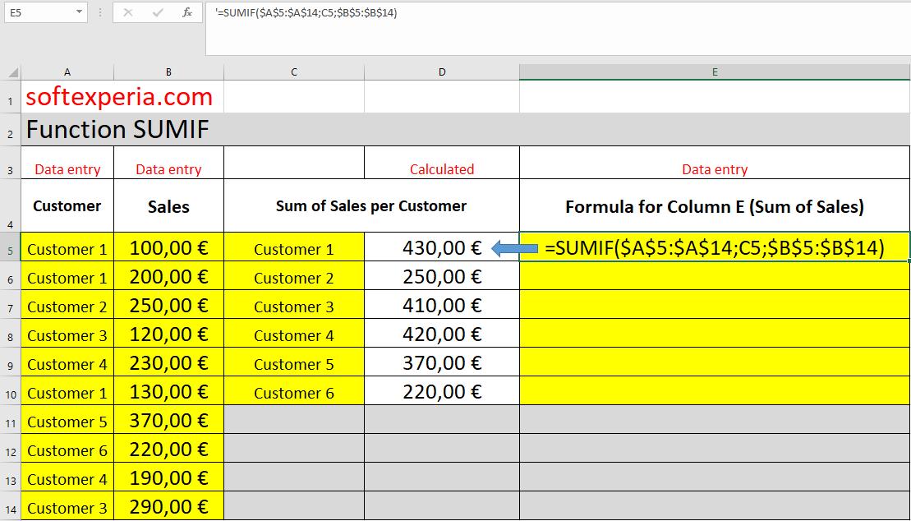Select cell with 190,00 € sales
911x521 pixels.
coord(168,477)
